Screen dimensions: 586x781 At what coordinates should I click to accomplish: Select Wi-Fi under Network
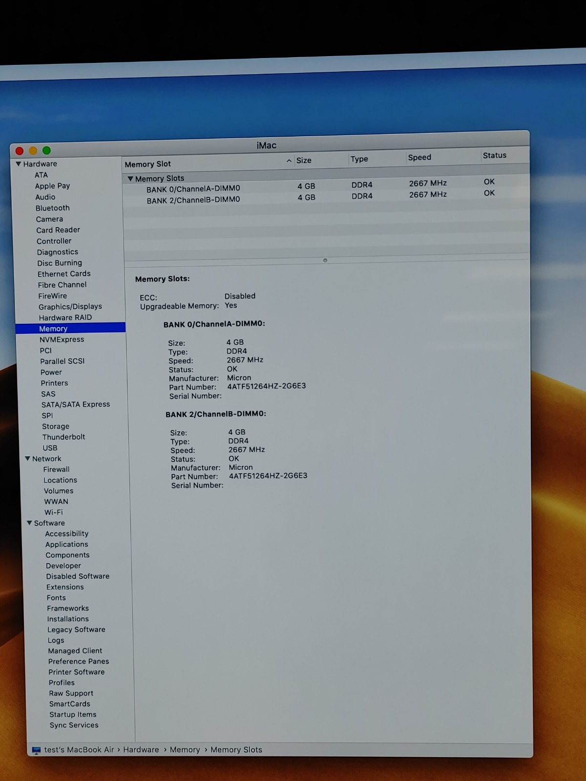[53, 512]
